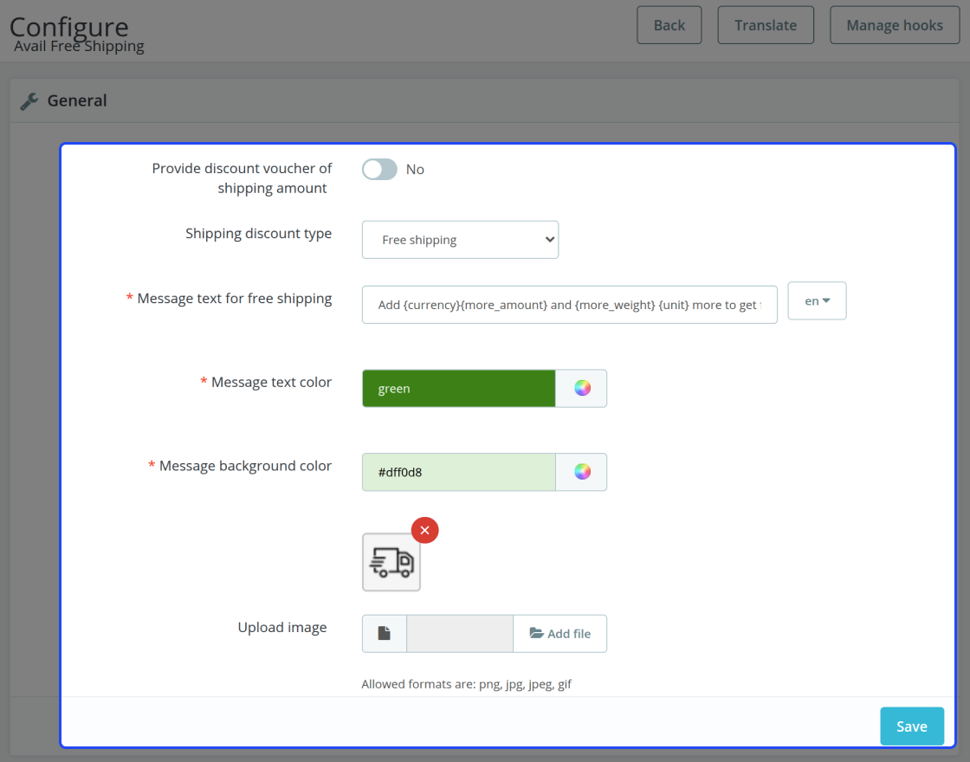Click the #dff0d8 background color field

(x=459, y=472)
